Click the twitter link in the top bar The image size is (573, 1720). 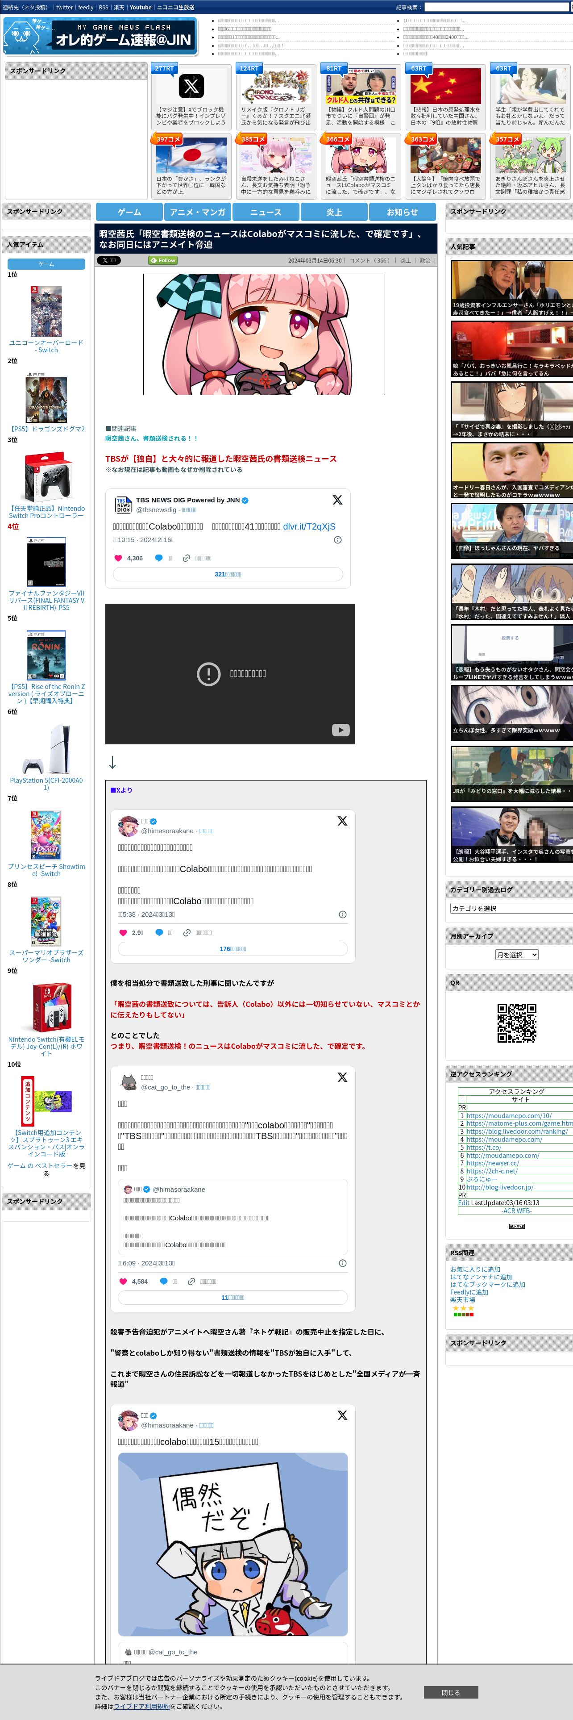tap(65, 7)
